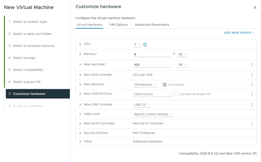Viewport: 261px width, 162px height.
Task: Click the Hard disk size input field
Action: [152, 65]
